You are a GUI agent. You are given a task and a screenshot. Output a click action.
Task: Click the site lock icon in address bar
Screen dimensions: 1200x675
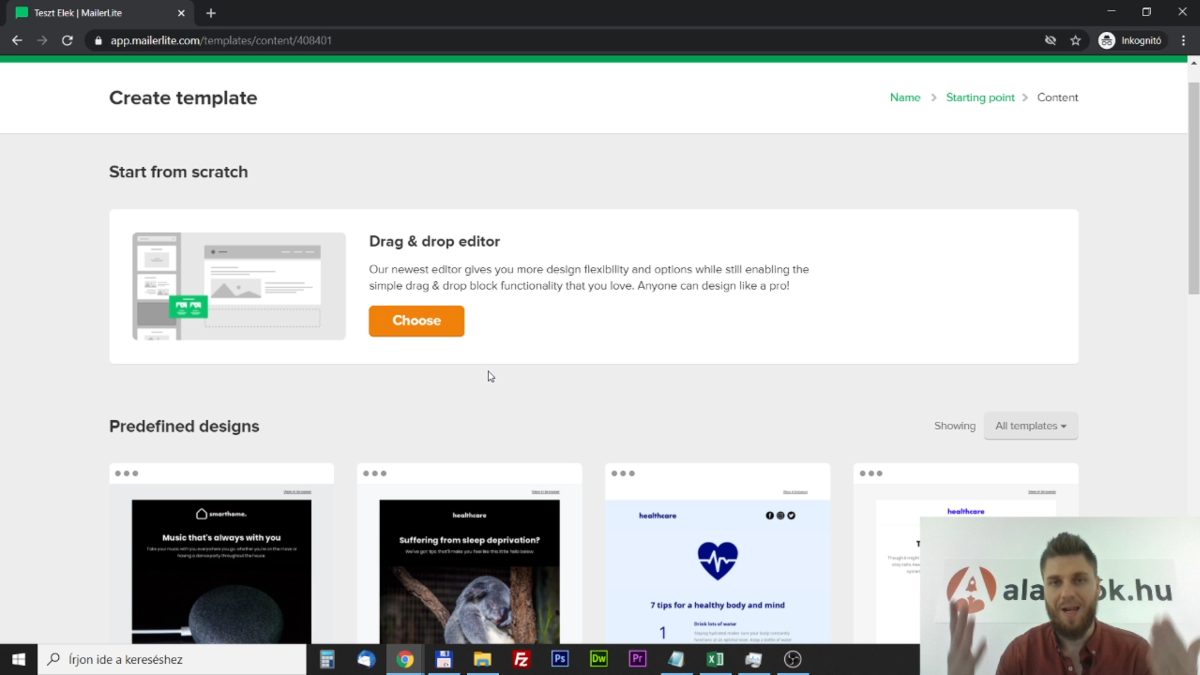(x=98, y=41)
